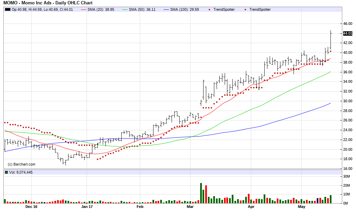Viewport: 356px width, 217px height.
Task: Click the 0M volume axis label
Action: click(346, 203)
